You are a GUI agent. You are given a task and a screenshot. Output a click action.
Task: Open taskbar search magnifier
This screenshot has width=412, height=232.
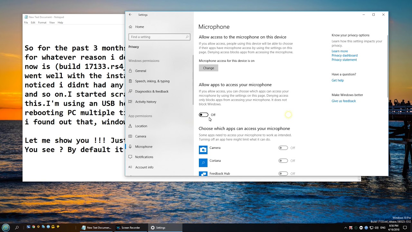click(x=17, y=227)
